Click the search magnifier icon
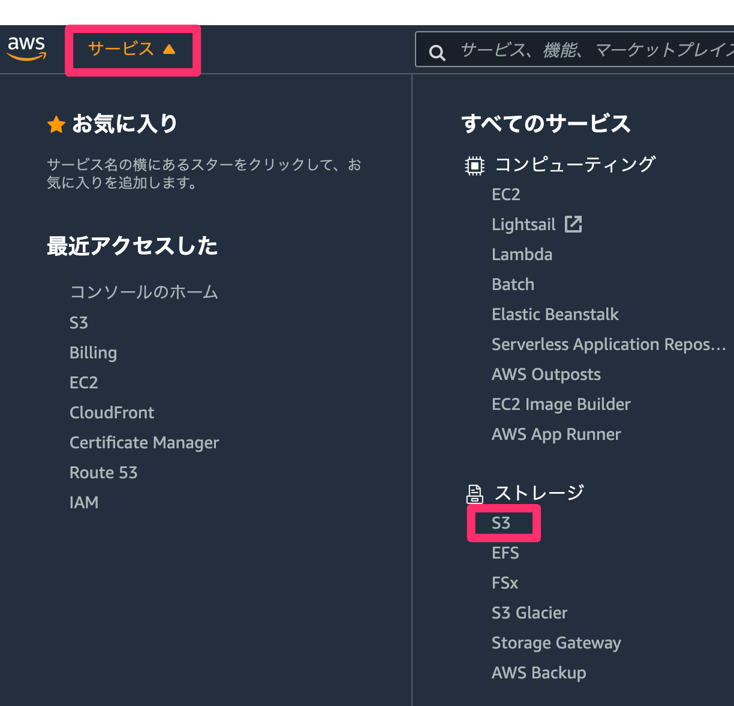734x706 pixels. click(437, 52)
